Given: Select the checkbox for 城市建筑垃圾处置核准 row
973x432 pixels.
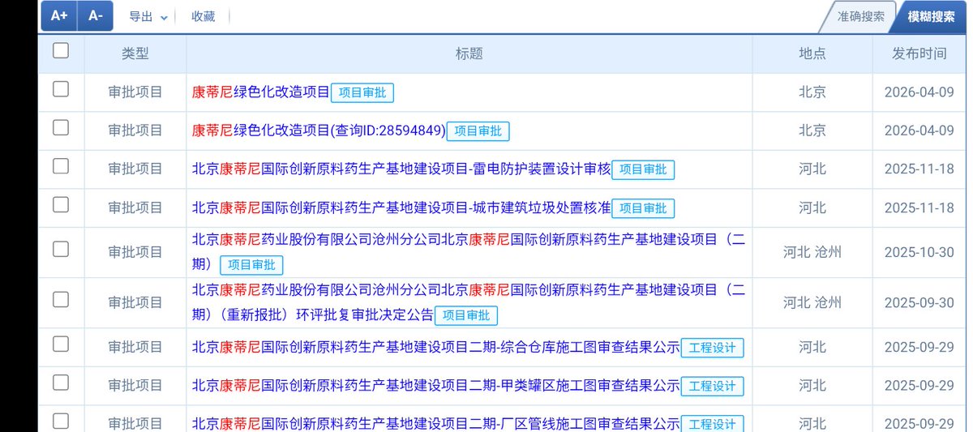Looking at the screenshot, I should pos(61,205).
